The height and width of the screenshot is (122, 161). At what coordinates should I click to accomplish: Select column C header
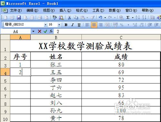(121, 37)
